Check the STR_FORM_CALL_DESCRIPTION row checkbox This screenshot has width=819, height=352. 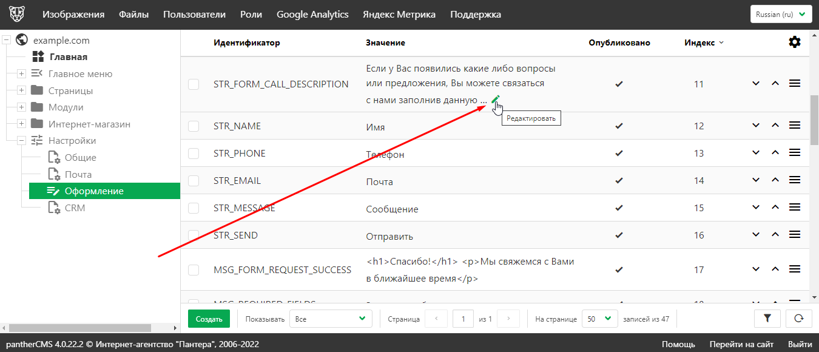point(194,84)
